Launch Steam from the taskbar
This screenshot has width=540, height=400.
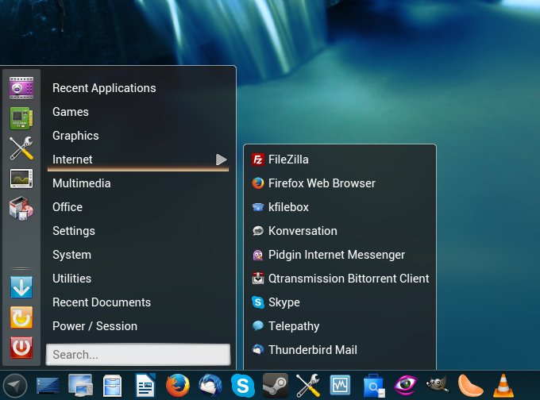click(276, 386)
